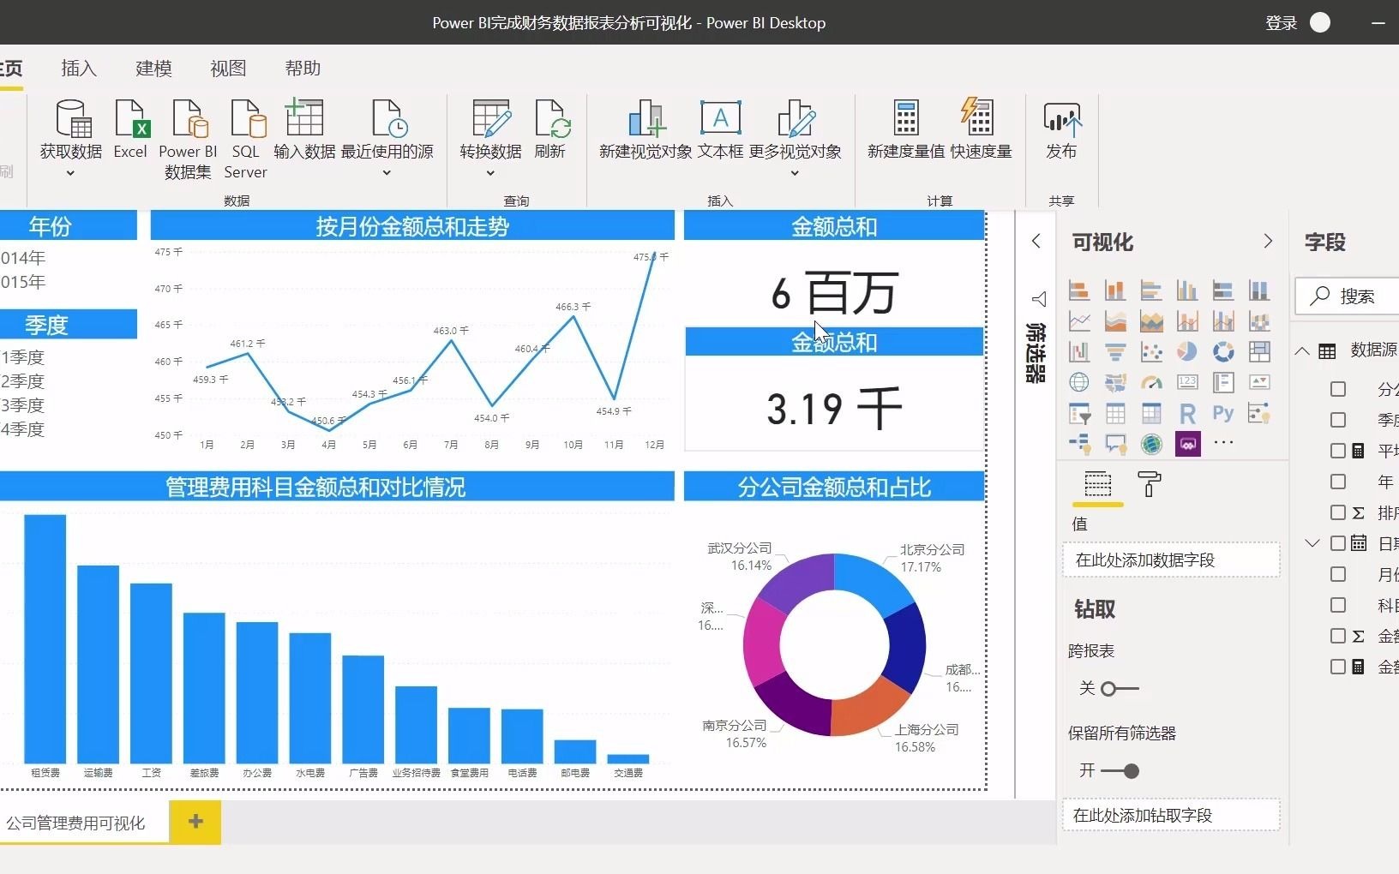Select Q&A speech bubble visual
The width and height of the screenshot is (1399, 874).
tap(1115, 444)
